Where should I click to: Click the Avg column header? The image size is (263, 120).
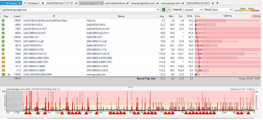pos(162,16)
